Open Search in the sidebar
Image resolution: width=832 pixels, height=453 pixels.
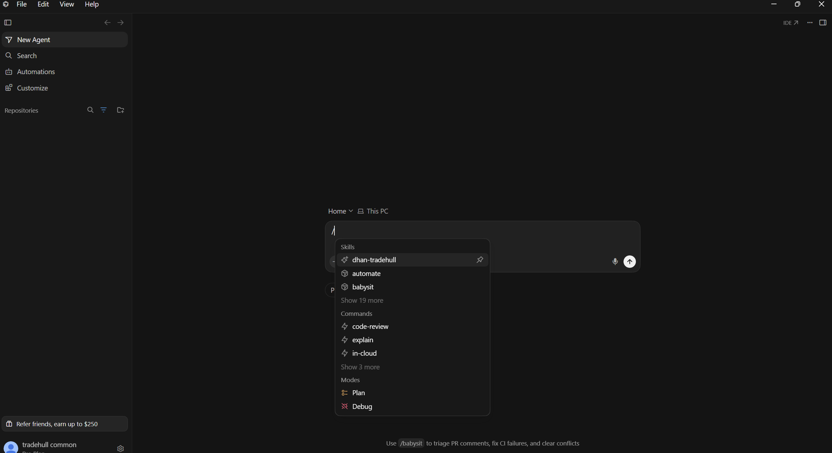(x=65, y=56)
